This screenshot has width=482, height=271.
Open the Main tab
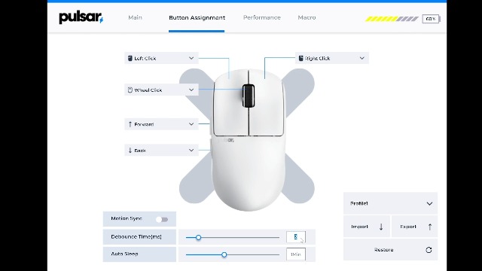(136, 17)
